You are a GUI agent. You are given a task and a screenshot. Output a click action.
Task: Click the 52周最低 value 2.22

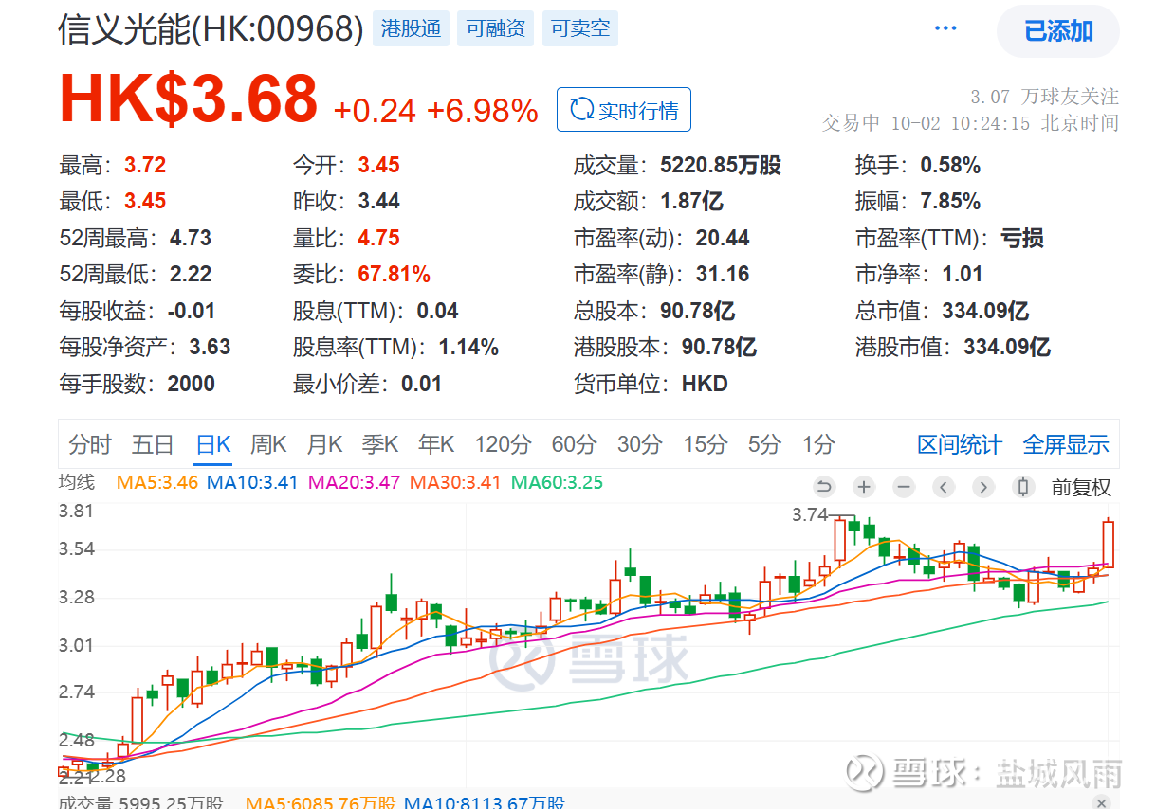point(191,274)
